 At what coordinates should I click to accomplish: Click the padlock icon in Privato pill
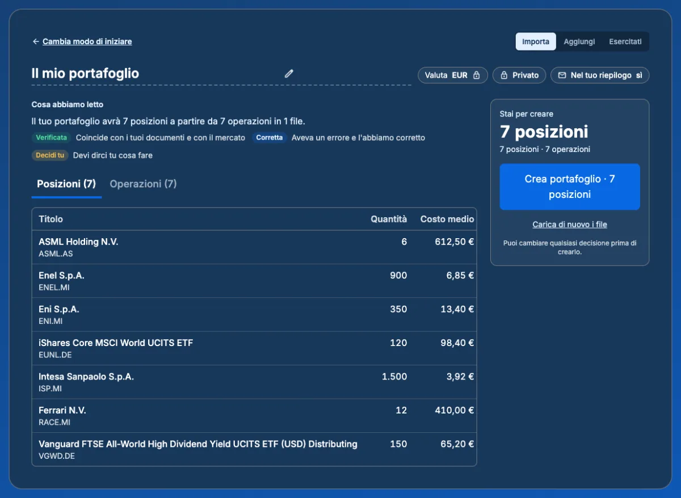[504, 75]
